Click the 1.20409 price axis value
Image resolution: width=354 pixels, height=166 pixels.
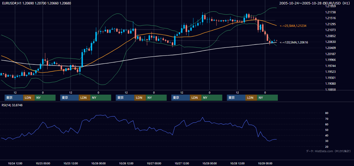coord(331,48)
